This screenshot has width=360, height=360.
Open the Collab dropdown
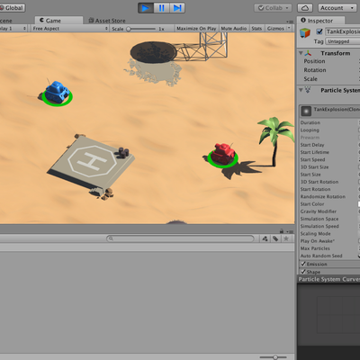tap(273, 8)
